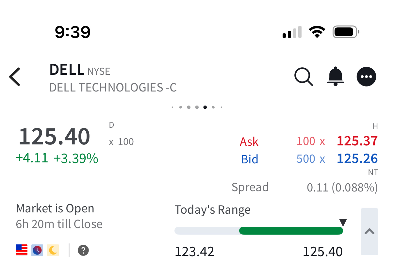The height and width of the screenshot is (265, 394).
Task: Tap the alert bell icon
Action: 335,77
